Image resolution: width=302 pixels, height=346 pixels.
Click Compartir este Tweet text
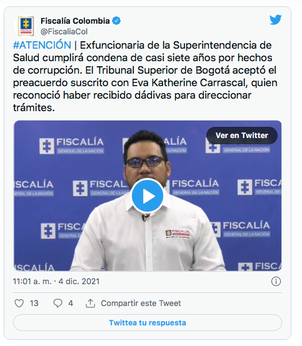click(141, 303)
